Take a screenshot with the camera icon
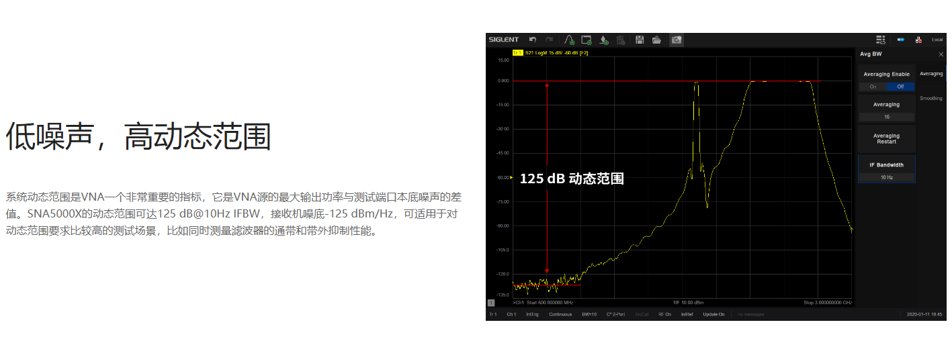This screenshot has width=952, height=345. (677, 40)
